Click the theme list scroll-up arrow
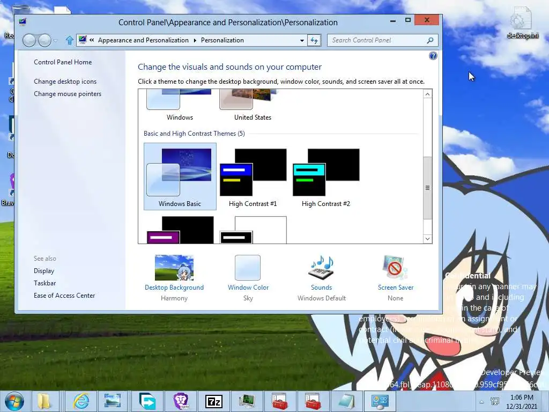The height and width of the screenshot is (412, 549). click(427, 94)
